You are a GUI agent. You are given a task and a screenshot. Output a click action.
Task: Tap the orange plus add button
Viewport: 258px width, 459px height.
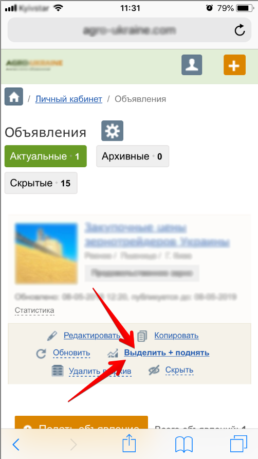pos(234,65)
